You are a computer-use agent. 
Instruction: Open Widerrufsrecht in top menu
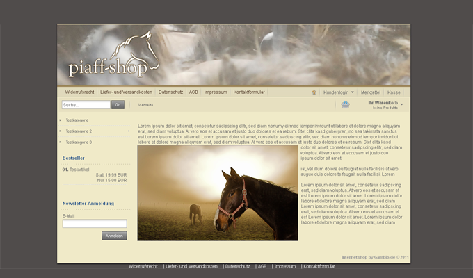79,92
